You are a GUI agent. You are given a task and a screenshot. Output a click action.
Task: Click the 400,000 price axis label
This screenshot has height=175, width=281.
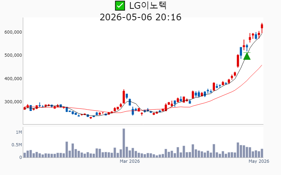tap(13, 78)
